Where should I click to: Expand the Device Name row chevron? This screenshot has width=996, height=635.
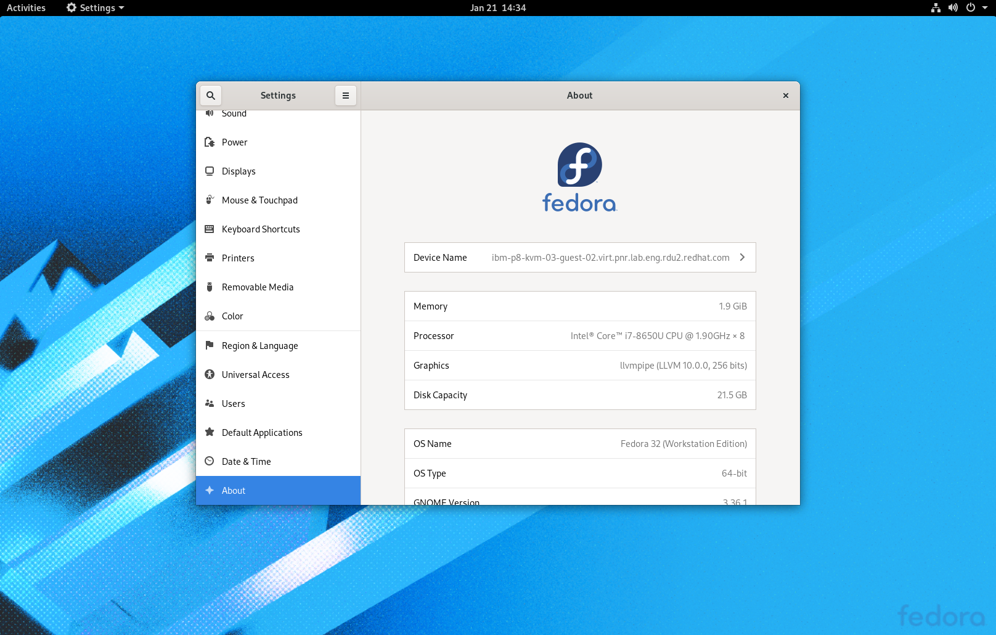tap(742, 257)
